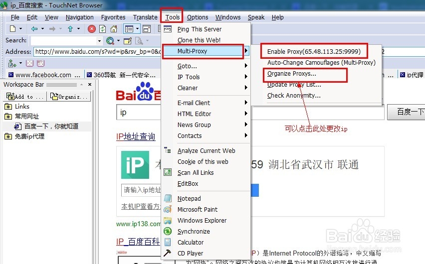
Task: Expand the Cleaner submenu
Action: click(206, 88)
